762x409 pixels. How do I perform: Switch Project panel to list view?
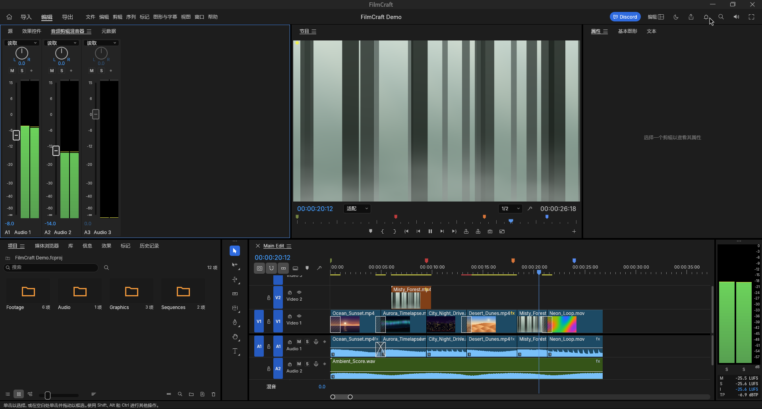click(x=8, y=394)
